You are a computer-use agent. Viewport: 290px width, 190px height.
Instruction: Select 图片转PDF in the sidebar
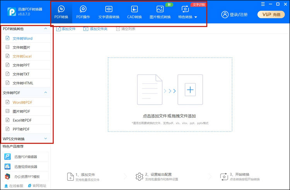[x=26, y=111]
